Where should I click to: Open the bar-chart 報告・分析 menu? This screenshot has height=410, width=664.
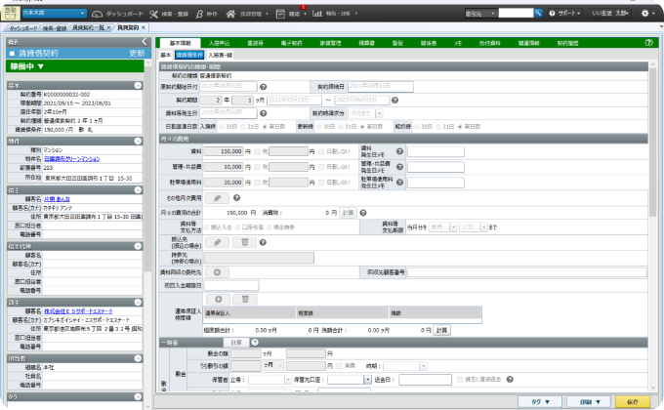click(317, 14)
